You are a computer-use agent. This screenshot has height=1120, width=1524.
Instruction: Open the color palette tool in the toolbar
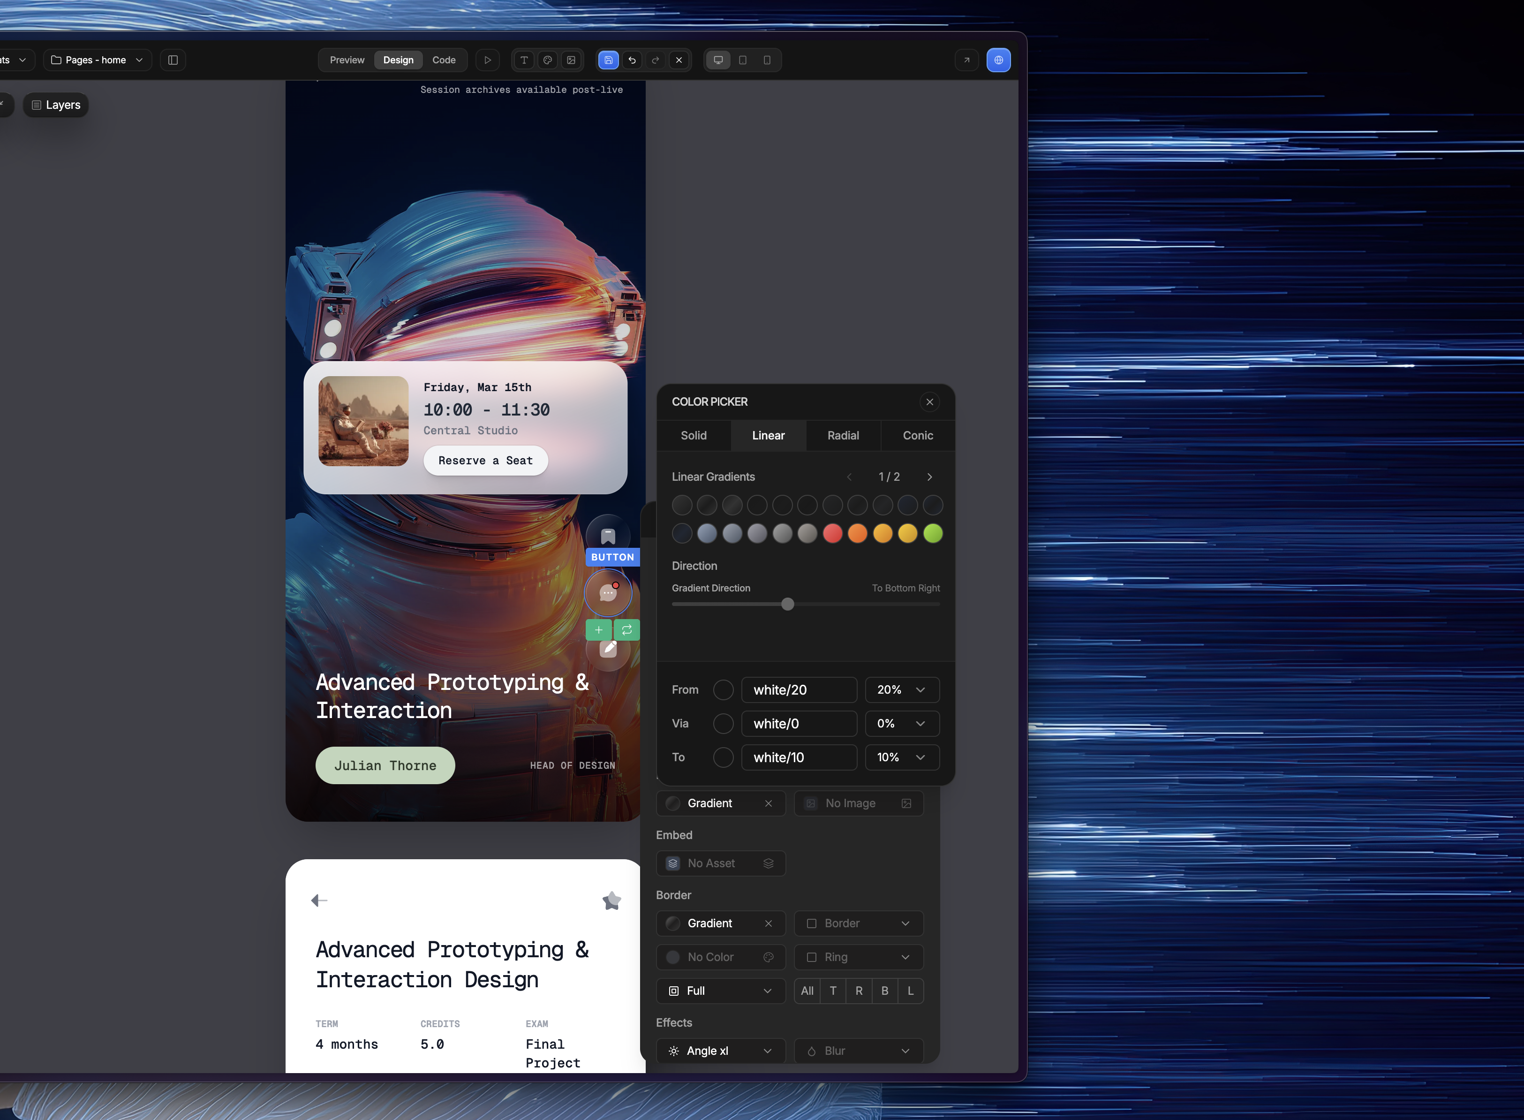point(548,60)
